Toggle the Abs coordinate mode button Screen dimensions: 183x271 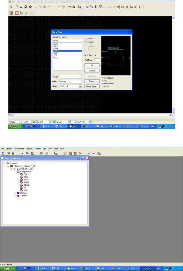pos(35,122)
